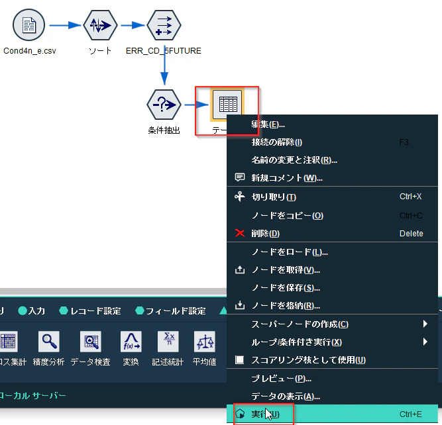Click the download icon beside ノードを格納
The height and width of the screenshot is (425, 442).
click(240, 305)
